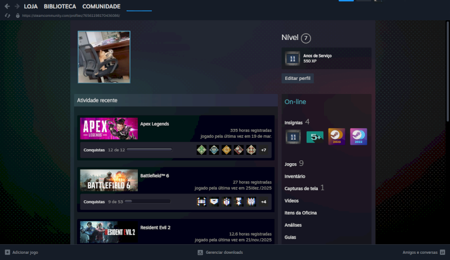Go forward with the right arrow icon
This screenshot has width=450, height=260.
click(17, 6)
